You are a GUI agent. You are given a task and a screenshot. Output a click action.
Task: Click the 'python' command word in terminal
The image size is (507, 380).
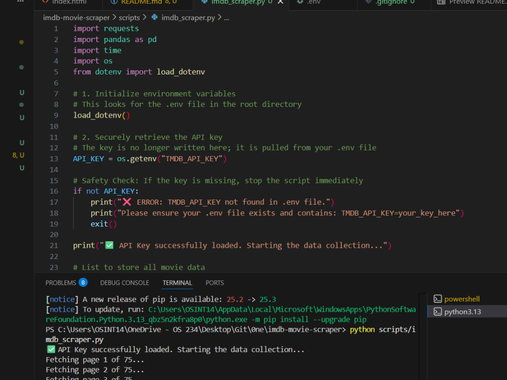click(362, 330)
